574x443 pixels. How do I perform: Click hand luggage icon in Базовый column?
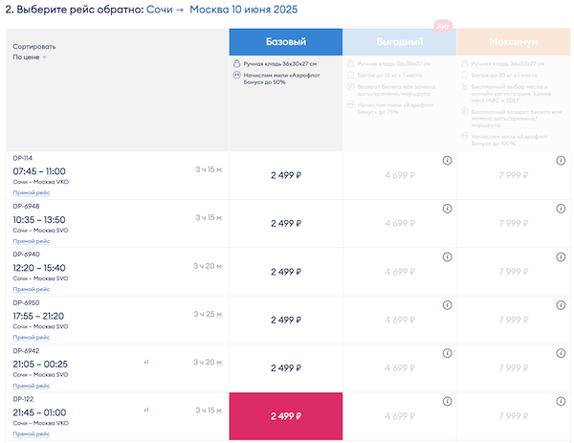[235, 63]
